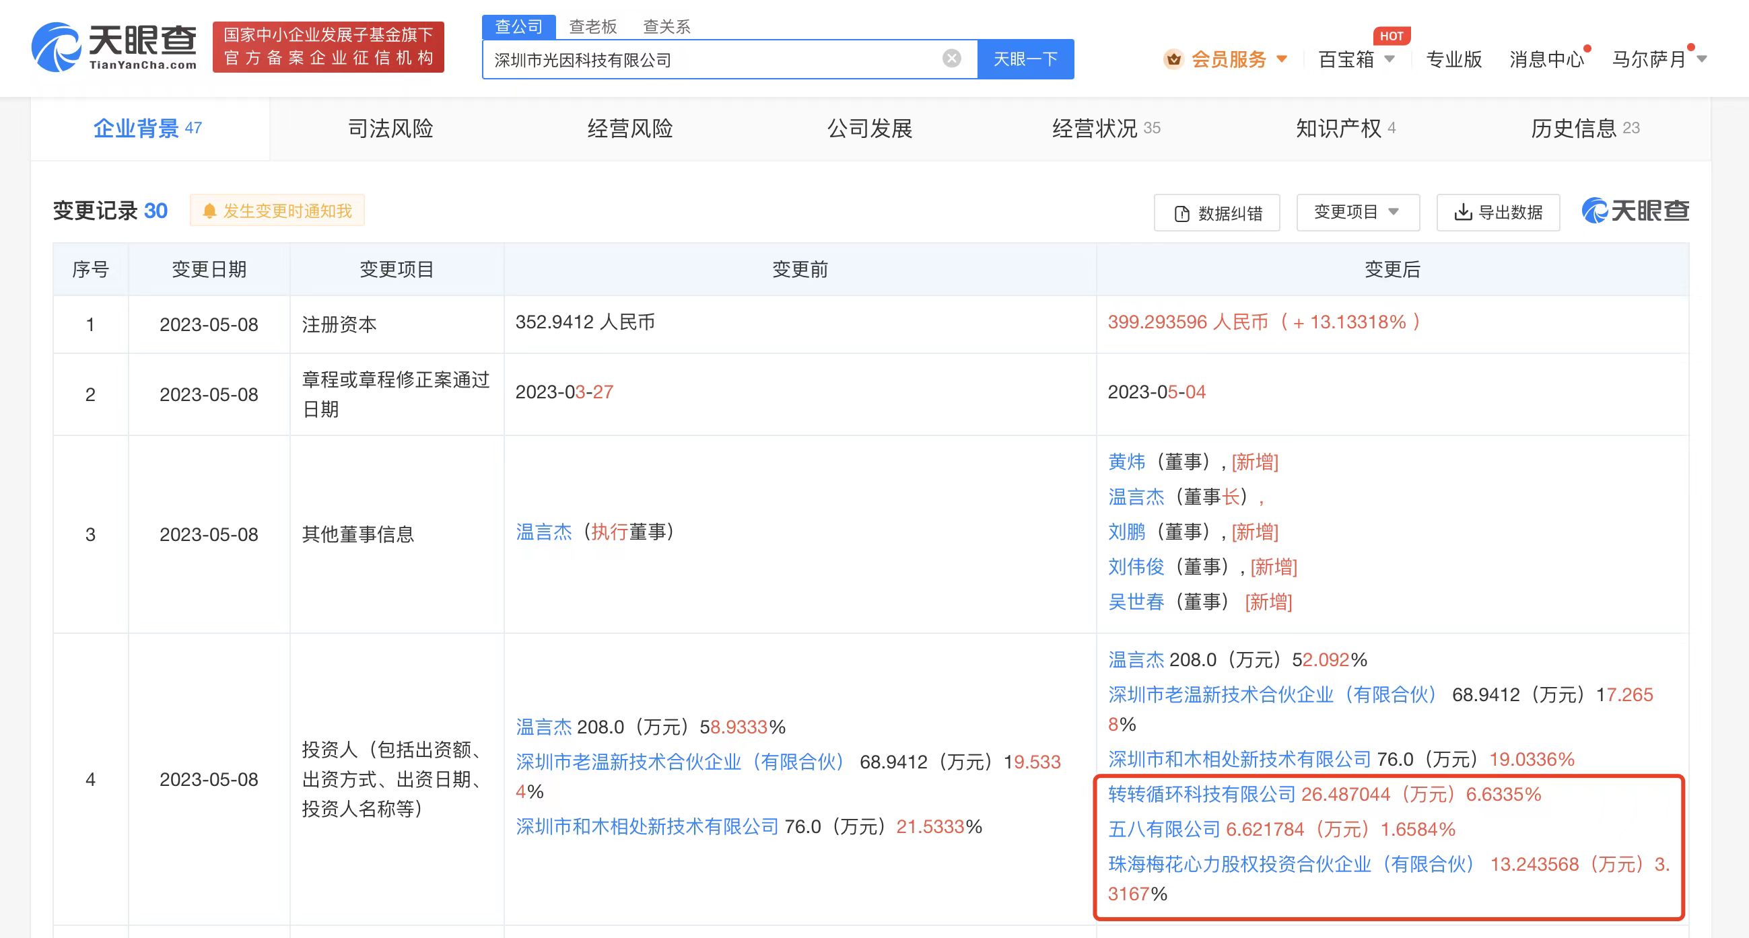Click the HOT badge above 百宝箱
This screenshot has height=938, width=1749.
(1391, 36)
